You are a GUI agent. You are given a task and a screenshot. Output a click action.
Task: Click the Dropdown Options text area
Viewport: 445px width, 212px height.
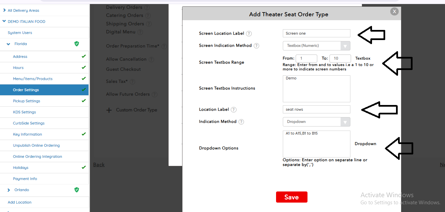tap(316, 144)
